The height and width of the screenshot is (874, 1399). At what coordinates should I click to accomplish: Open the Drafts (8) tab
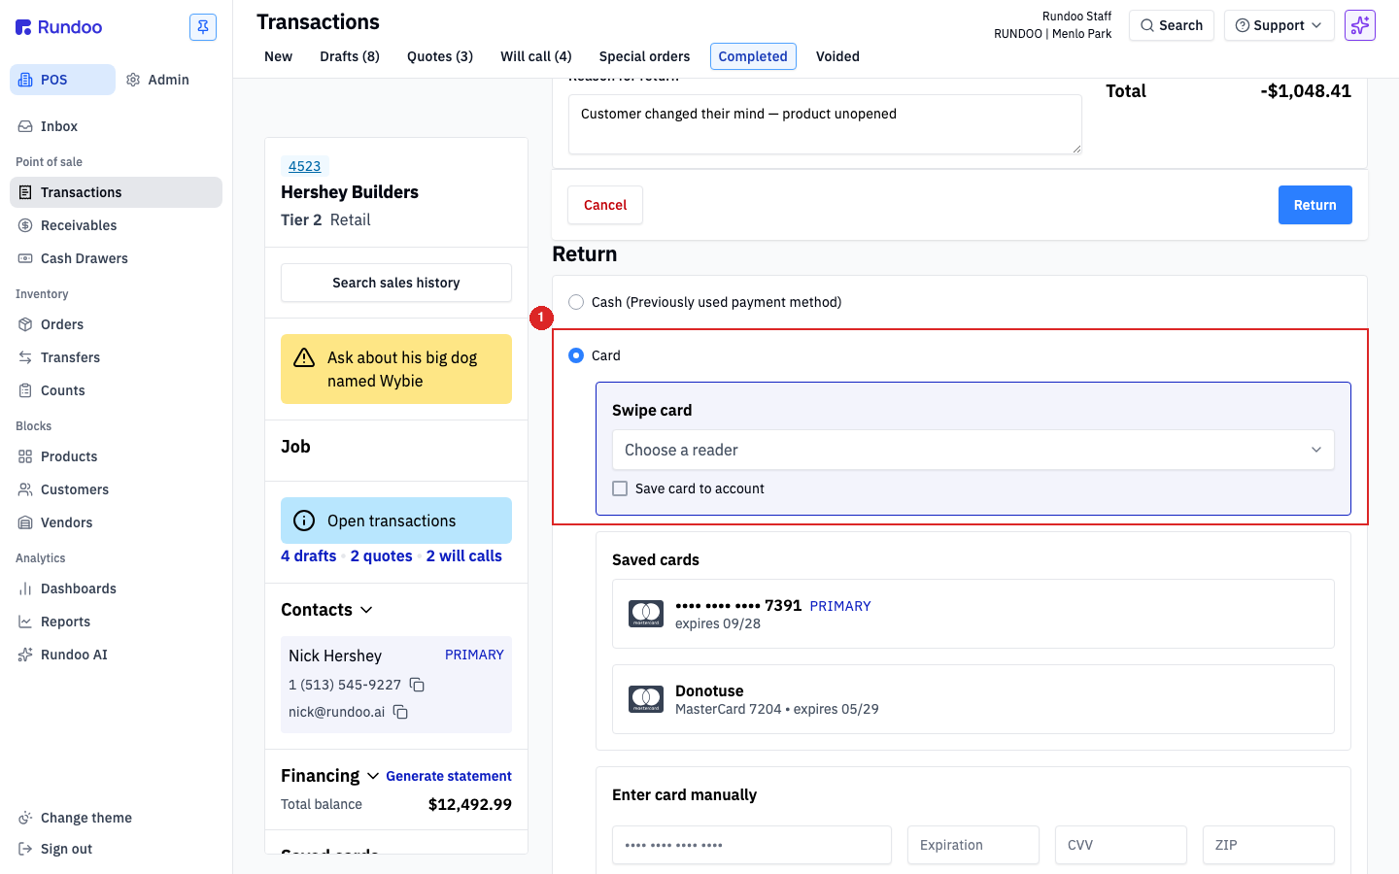click(350, 56)
